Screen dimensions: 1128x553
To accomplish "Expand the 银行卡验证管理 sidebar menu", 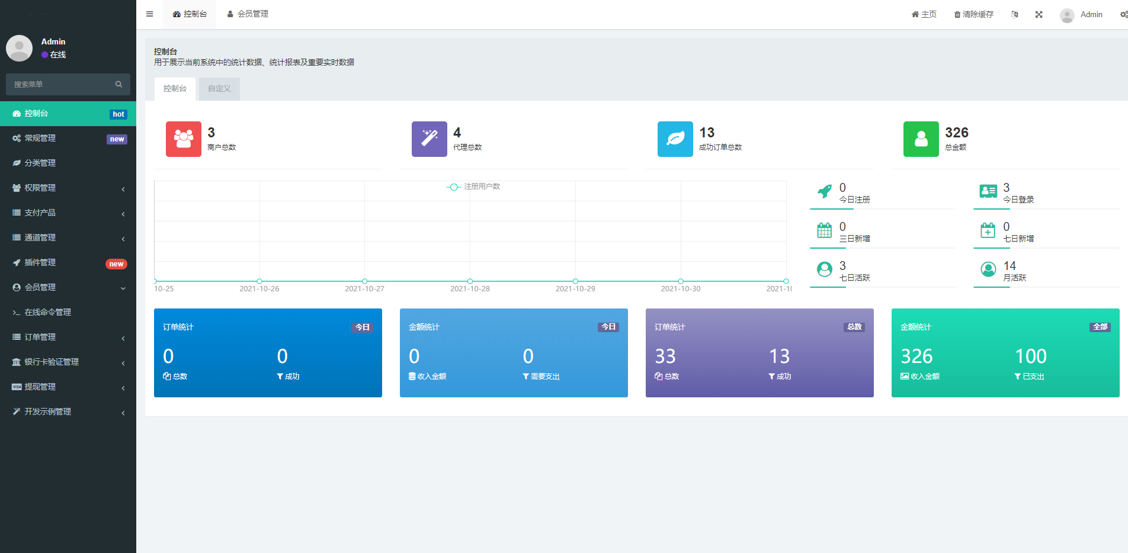I will [68, 362].
